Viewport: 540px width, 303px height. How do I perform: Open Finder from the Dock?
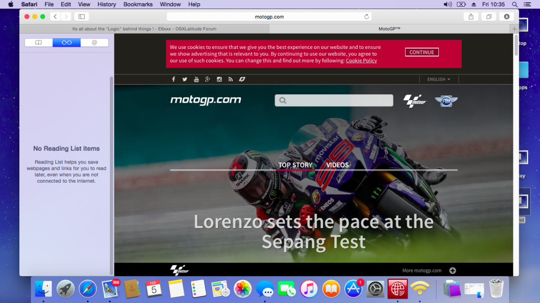point(44,289)
